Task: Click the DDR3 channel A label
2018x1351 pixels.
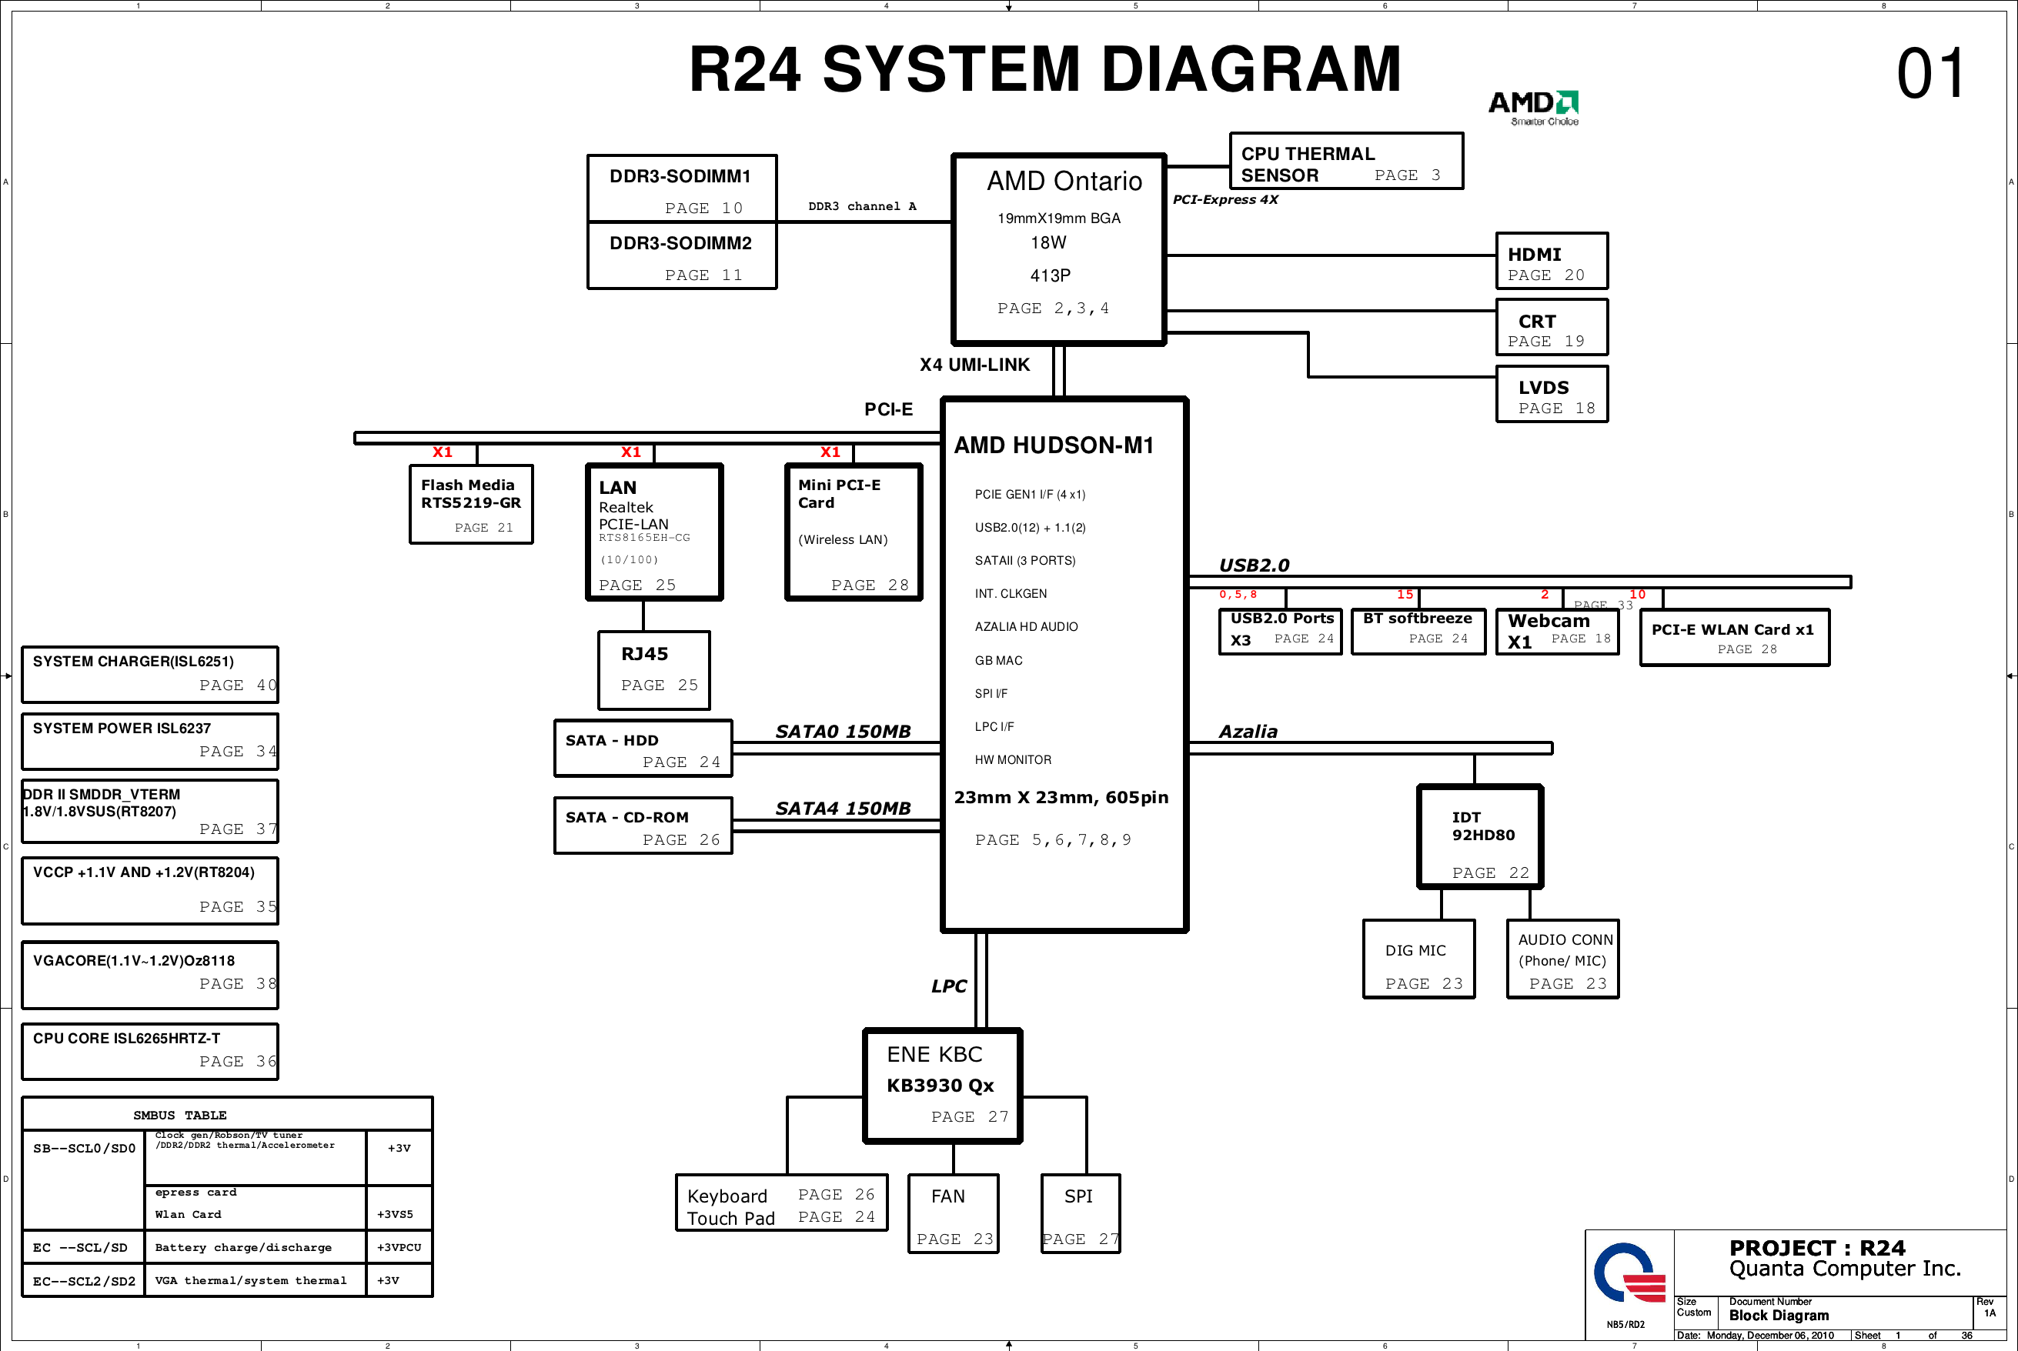Action: pos(863,206)
